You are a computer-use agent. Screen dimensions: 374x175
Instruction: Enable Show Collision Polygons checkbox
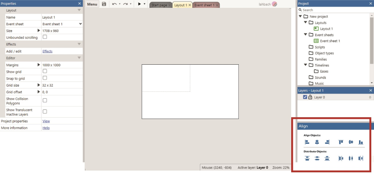point(44,101)
